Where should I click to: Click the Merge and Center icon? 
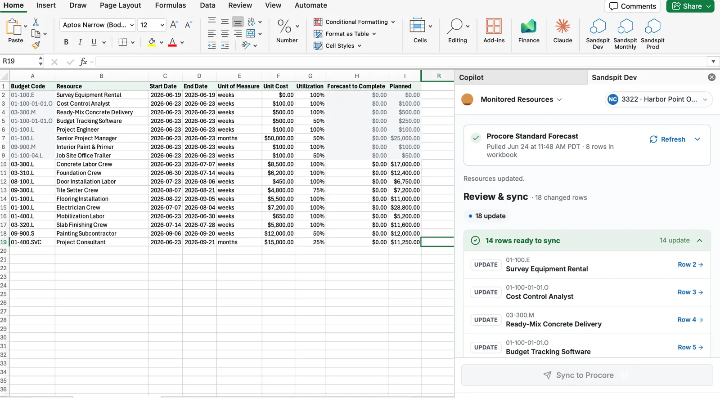[251, 33]
